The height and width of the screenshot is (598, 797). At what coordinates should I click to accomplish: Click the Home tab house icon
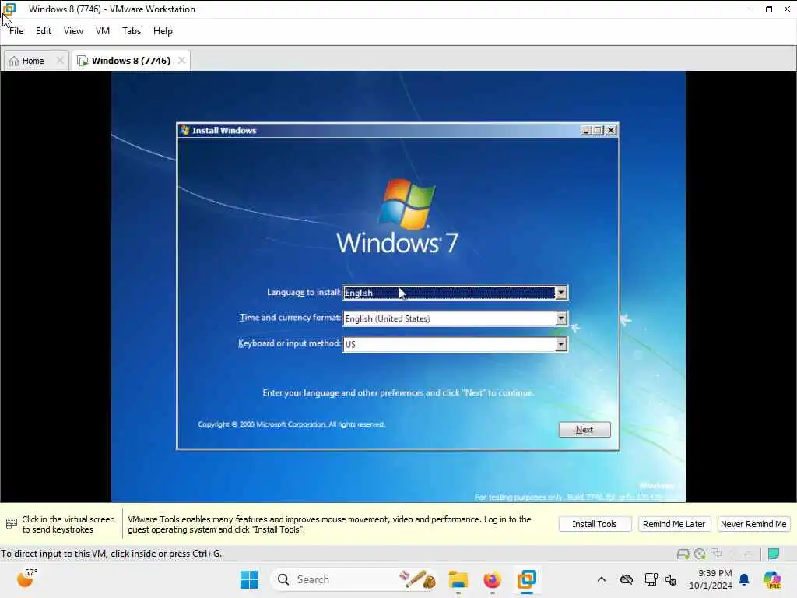click(14, 61)
